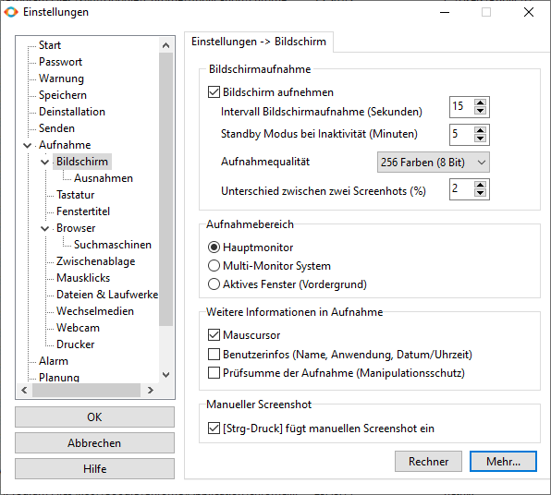Decrease Unterschied zwischen Screenshots percent

pos(480,193)
